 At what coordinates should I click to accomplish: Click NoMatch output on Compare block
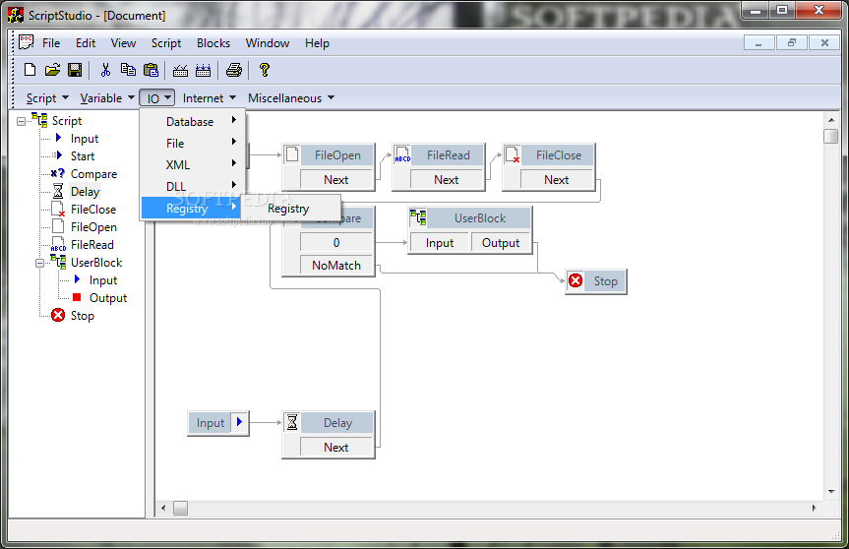coord(336,265)
